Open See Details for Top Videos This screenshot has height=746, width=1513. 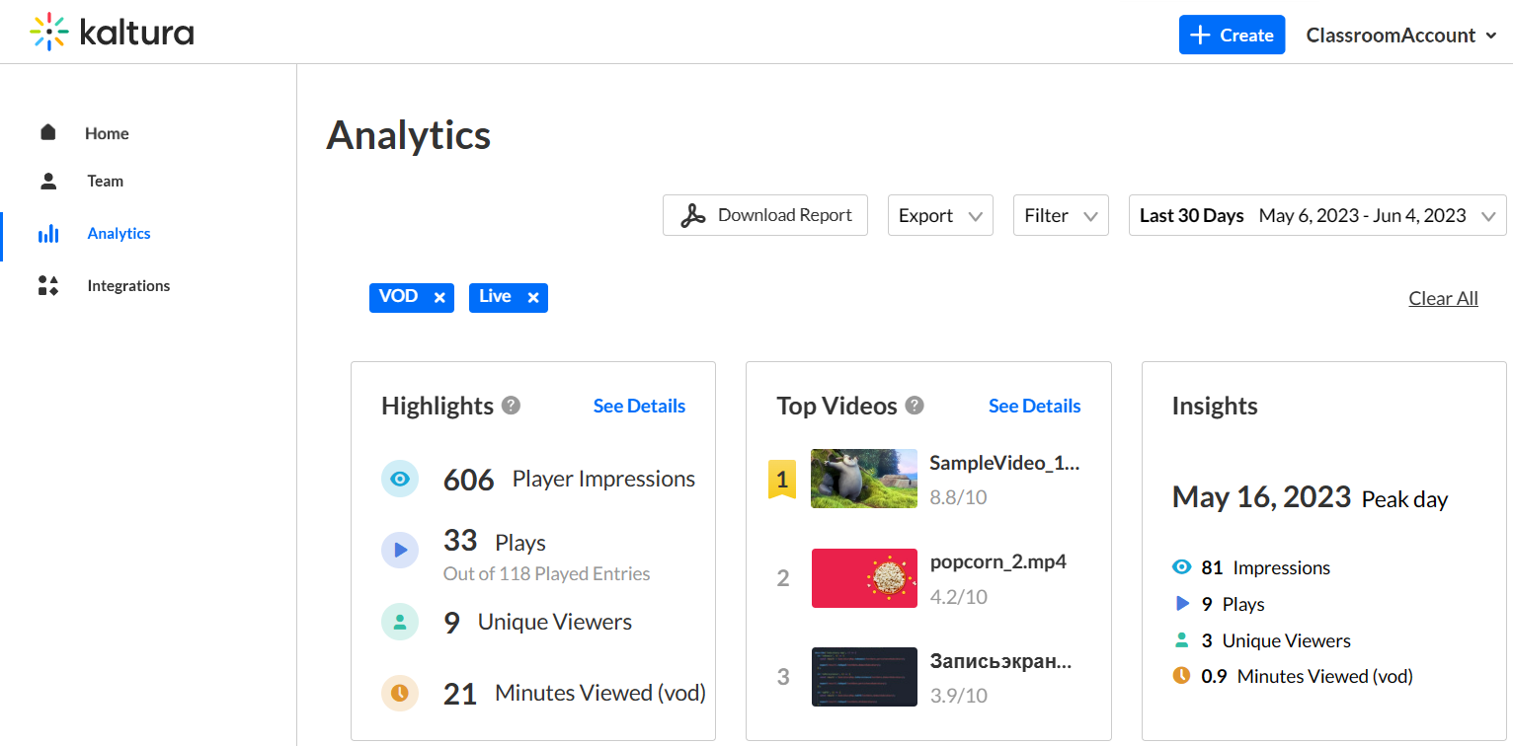pyautogui.click(x=1034, y=407)
